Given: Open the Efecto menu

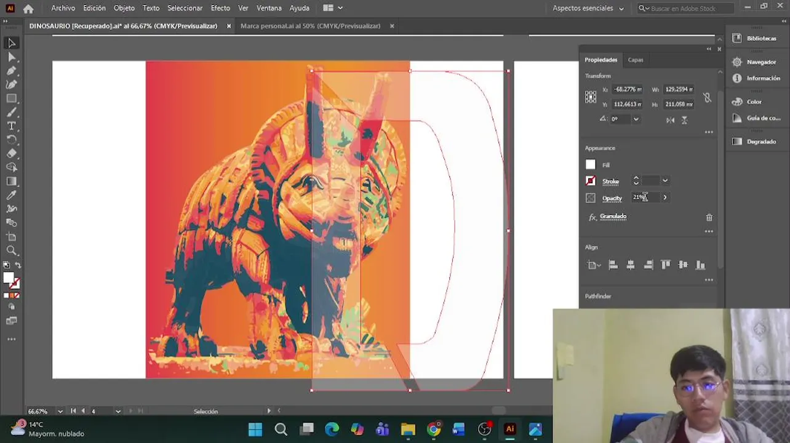Looking at the screenshot, I should (x=220, y=9).
